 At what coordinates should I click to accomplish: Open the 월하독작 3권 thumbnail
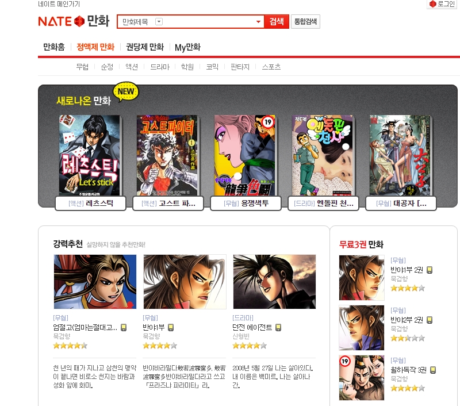tap(362, 378)
